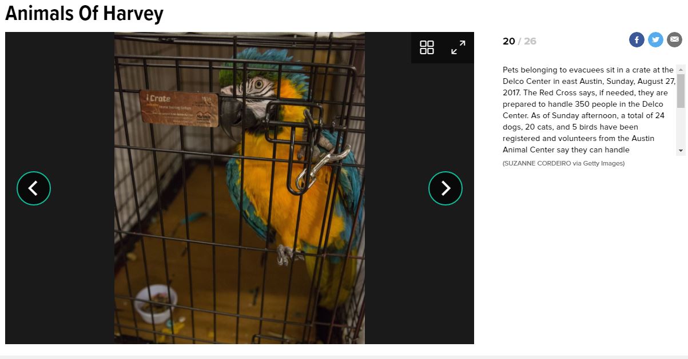Share the gallery via email
The width and height of the screenshot is (688, 359).
click(674, 40)
